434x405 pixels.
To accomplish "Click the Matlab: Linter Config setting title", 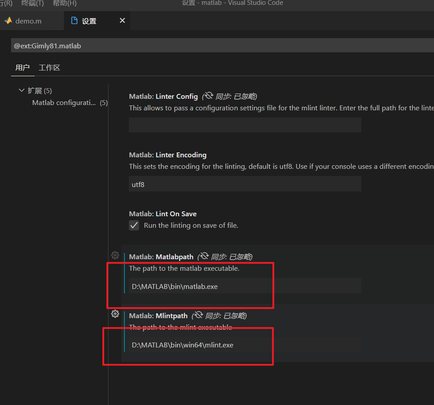I will point(163,97).
